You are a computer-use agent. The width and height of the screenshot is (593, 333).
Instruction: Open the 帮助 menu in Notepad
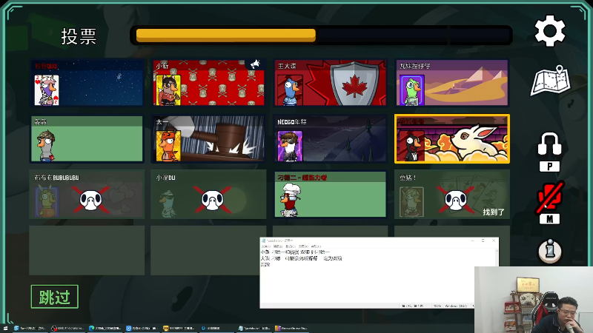click(x=316, y=246)
